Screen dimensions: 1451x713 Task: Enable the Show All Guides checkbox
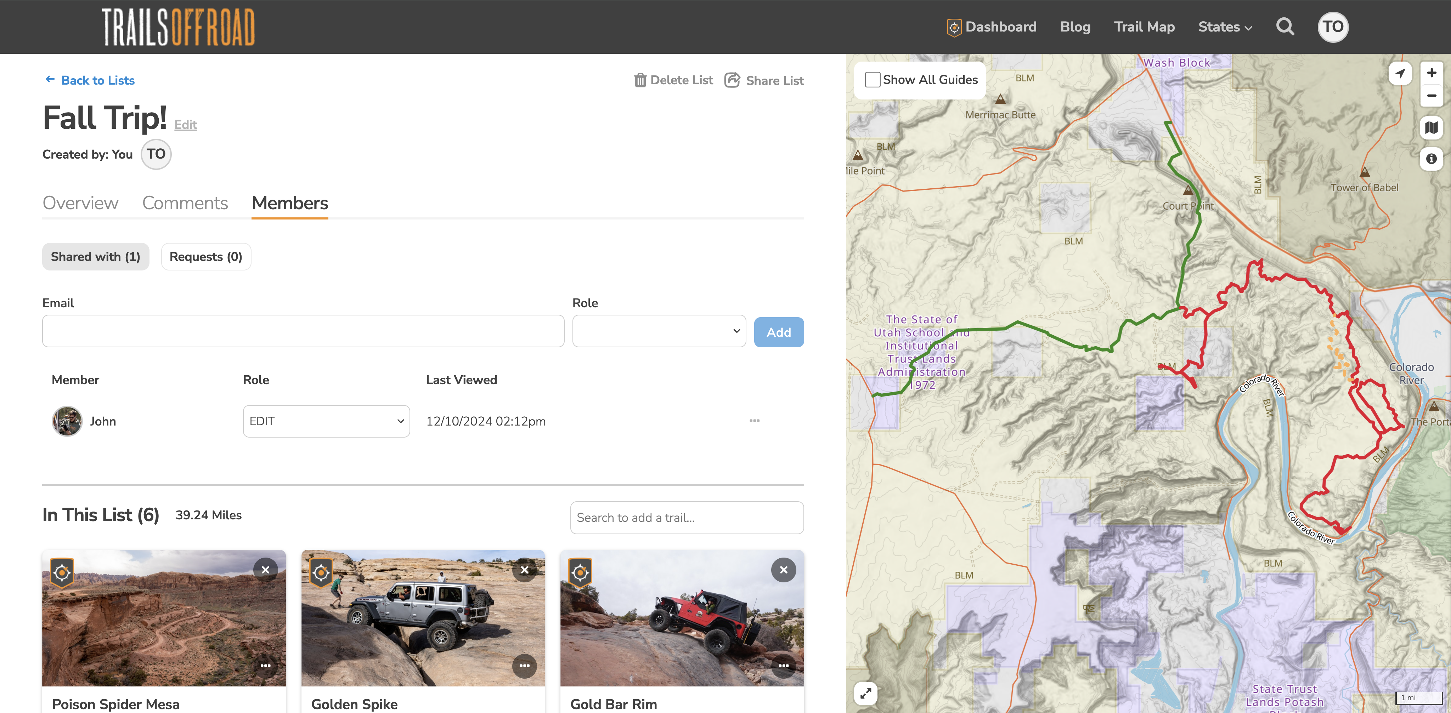click(x=873, y=80)
